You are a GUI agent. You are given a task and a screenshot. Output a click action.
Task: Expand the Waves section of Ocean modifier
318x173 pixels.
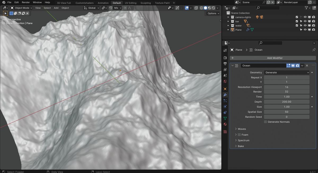[x=241, y=129]
